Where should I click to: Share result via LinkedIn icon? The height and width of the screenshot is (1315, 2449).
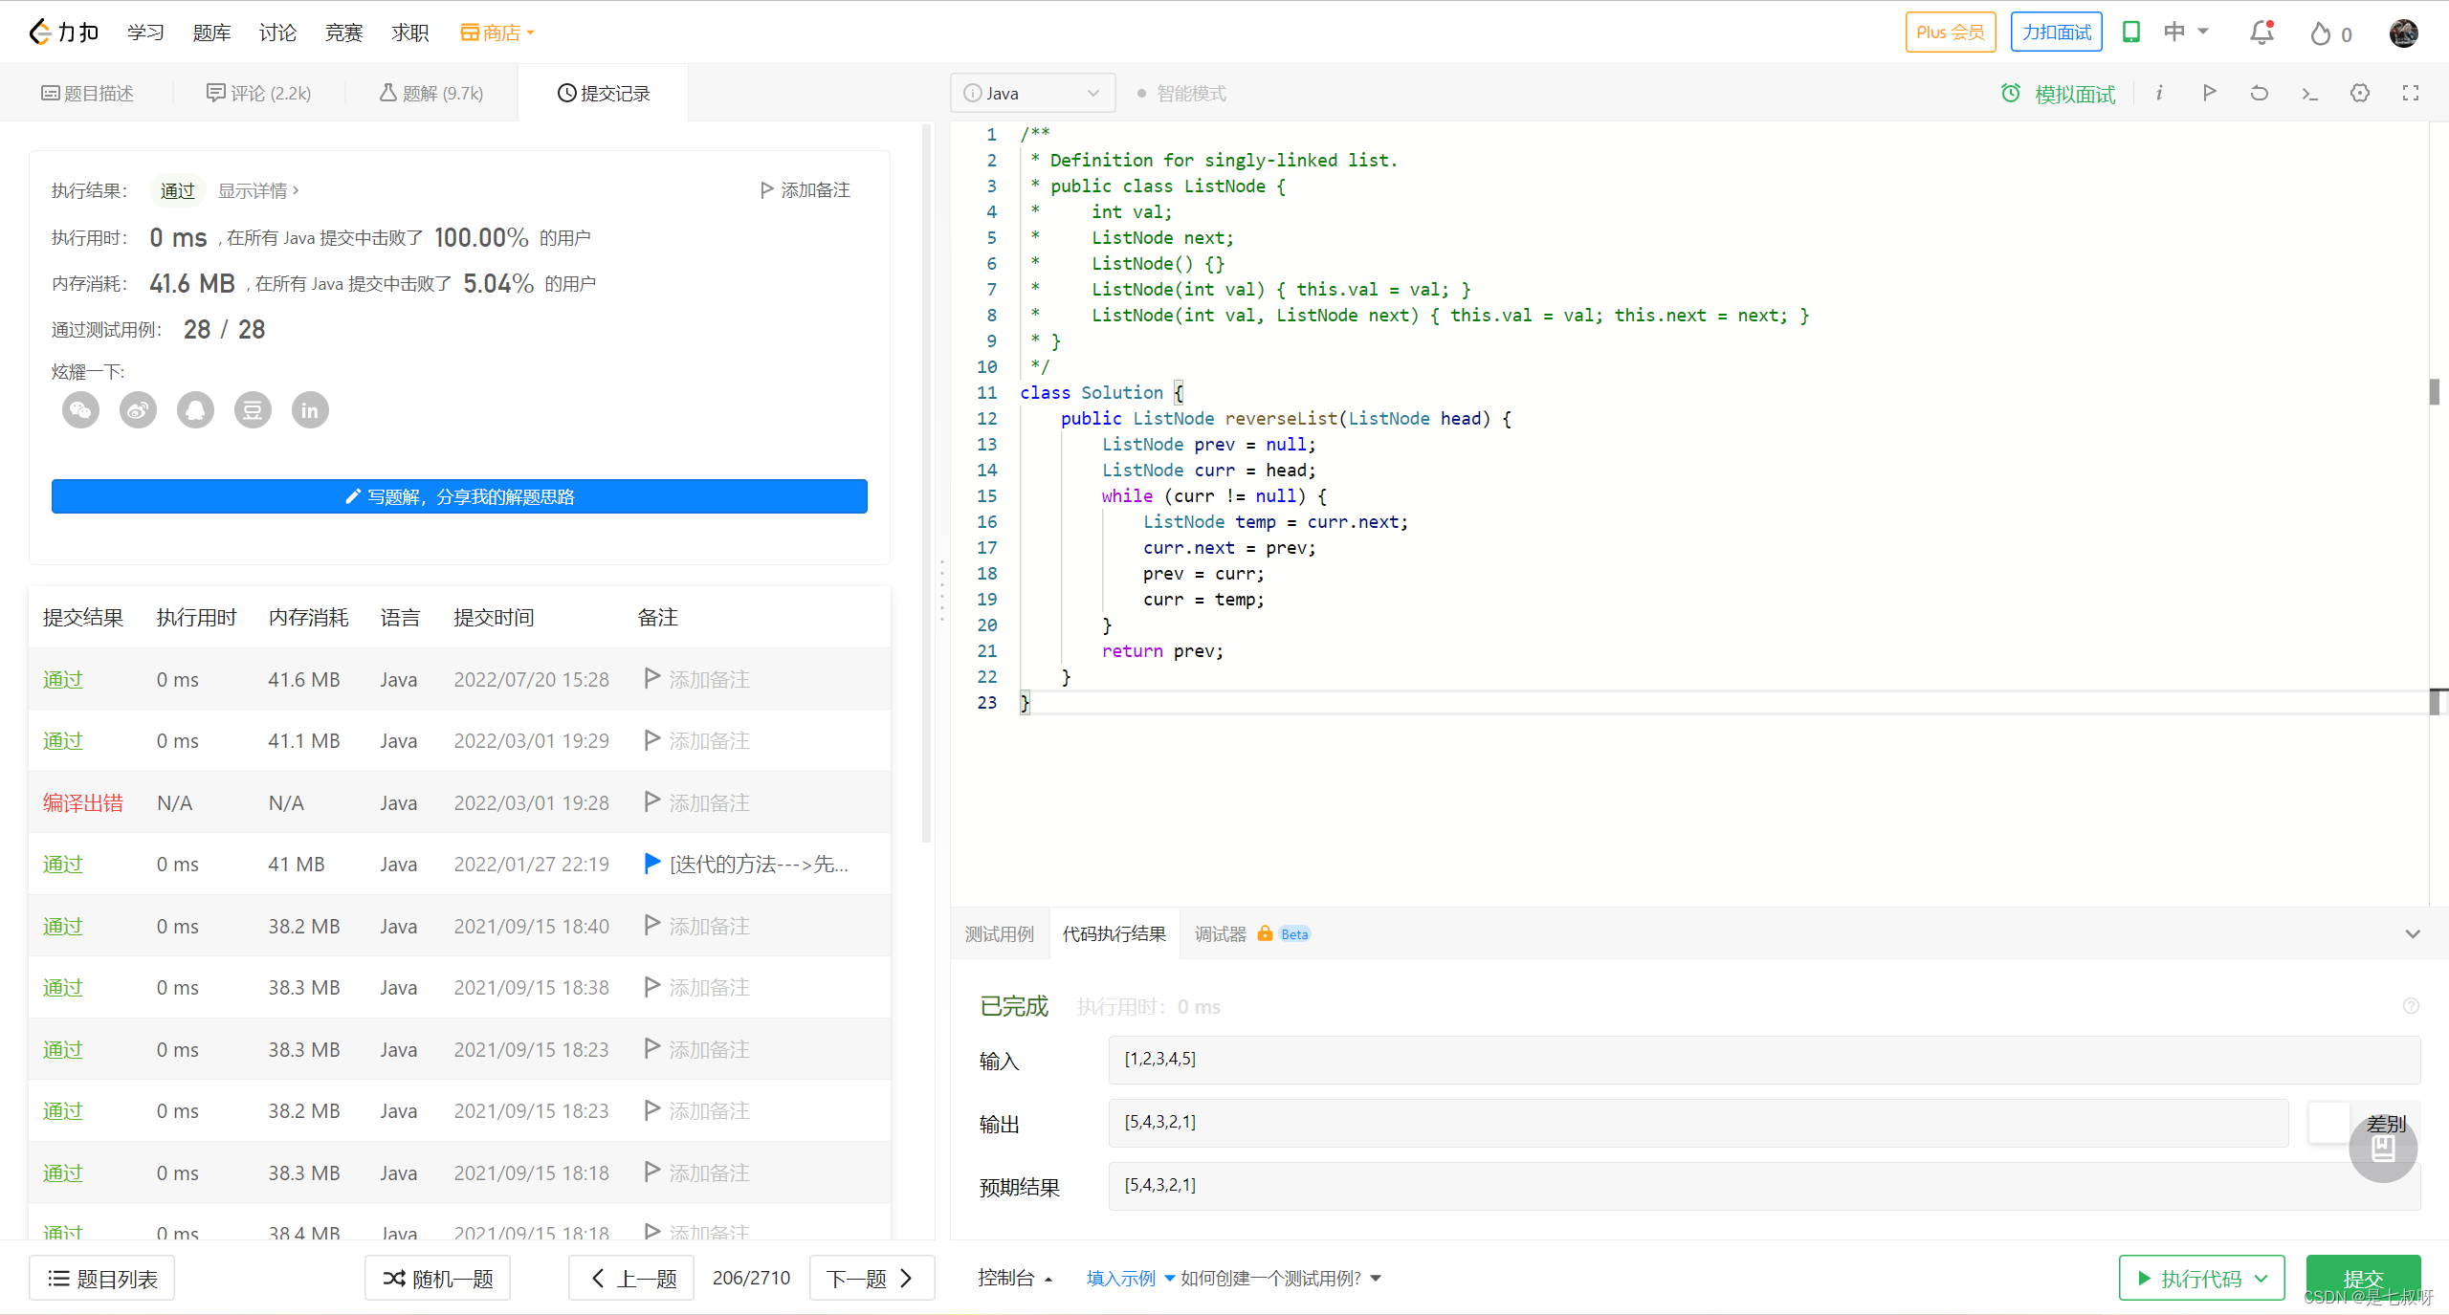(310, 410)
